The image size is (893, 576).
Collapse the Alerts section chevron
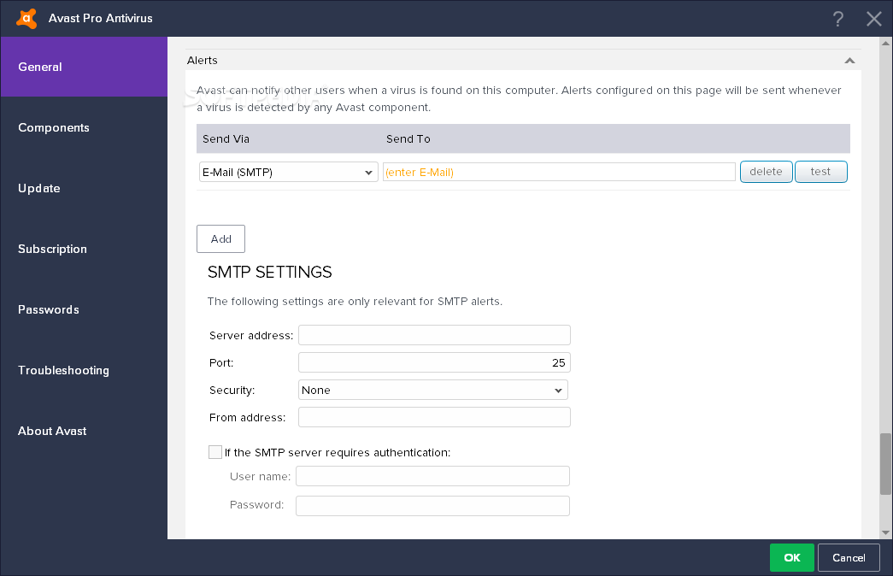[x=849, y=61]
